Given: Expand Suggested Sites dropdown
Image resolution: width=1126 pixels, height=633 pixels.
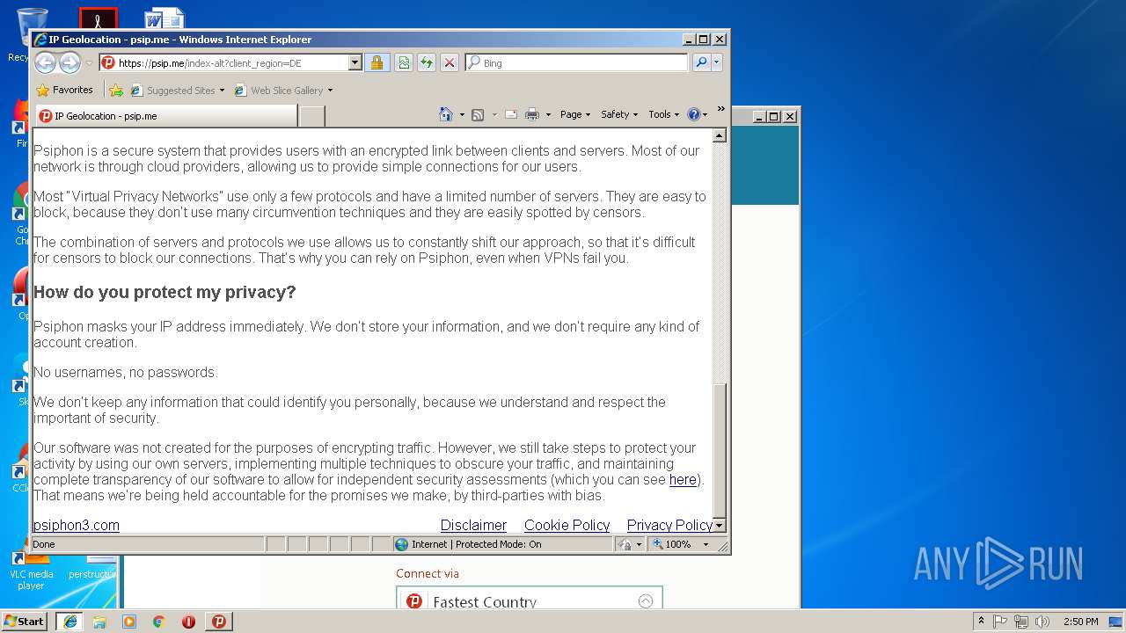Looking at the screenshot, I should click(x=222, y=91).
